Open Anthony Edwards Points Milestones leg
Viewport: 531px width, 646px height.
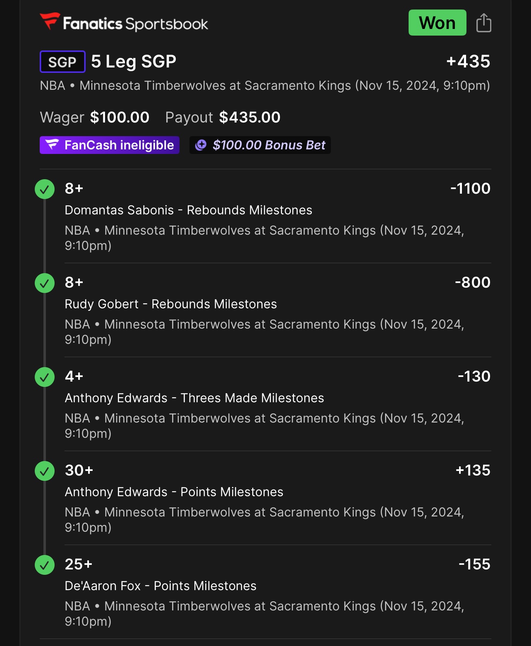point(174,492)
